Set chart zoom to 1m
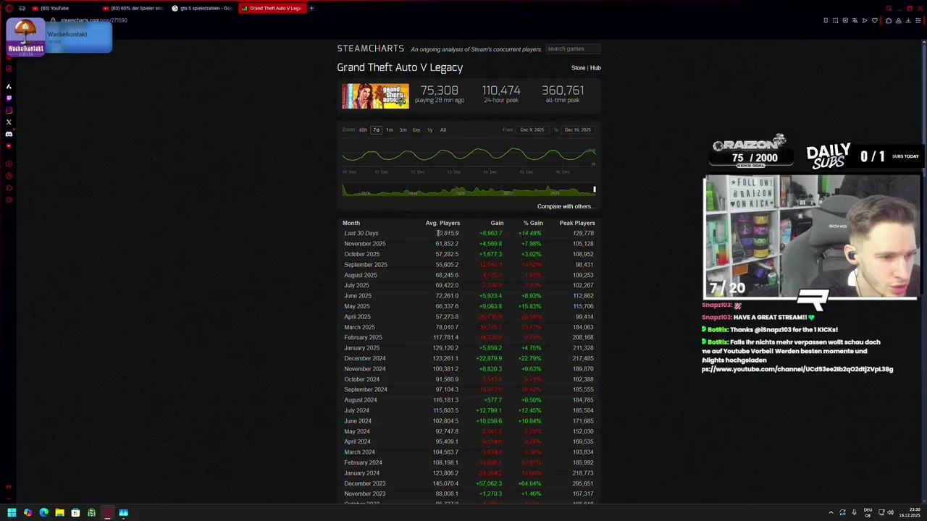The image size is (927, 521). [389, 130]
